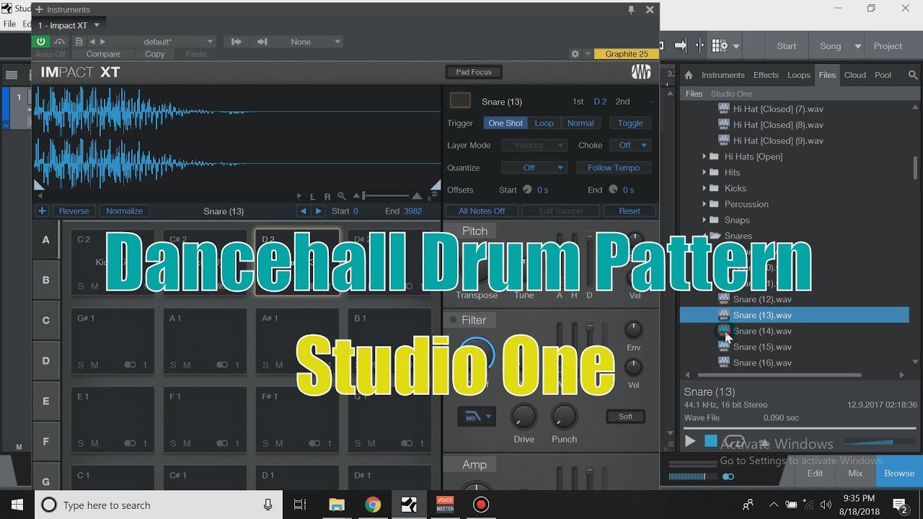Click the G# 1 drum pad
The height and width of the screenshot is (519, 923).
point(112,341)
